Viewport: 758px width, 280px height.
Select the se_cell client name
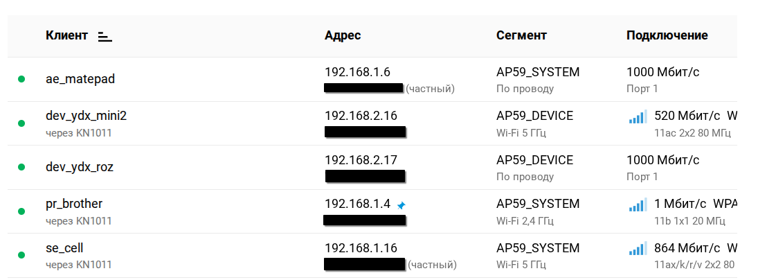click(x=64, y=248)
